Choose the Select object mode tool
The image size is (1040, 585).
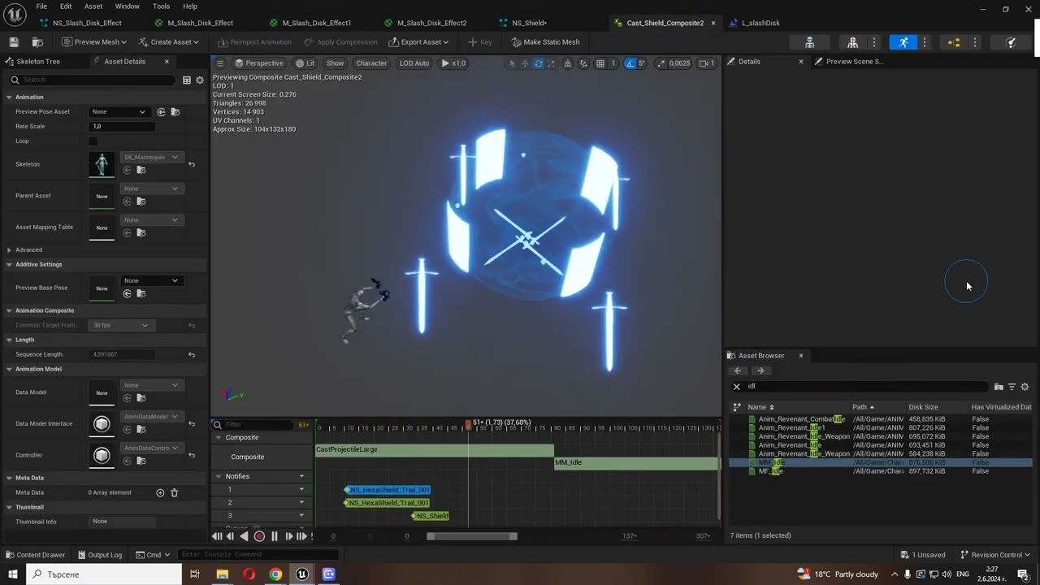(512, 63)
